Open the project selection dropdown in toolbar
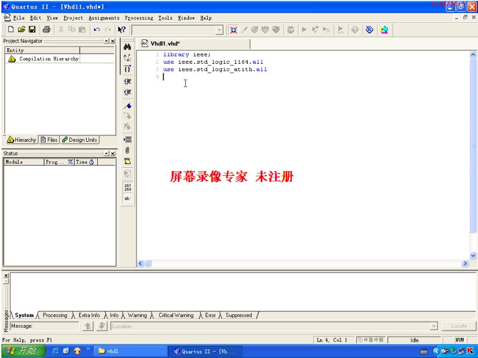The width and height of the screenshot is (478, 358). 219,30
